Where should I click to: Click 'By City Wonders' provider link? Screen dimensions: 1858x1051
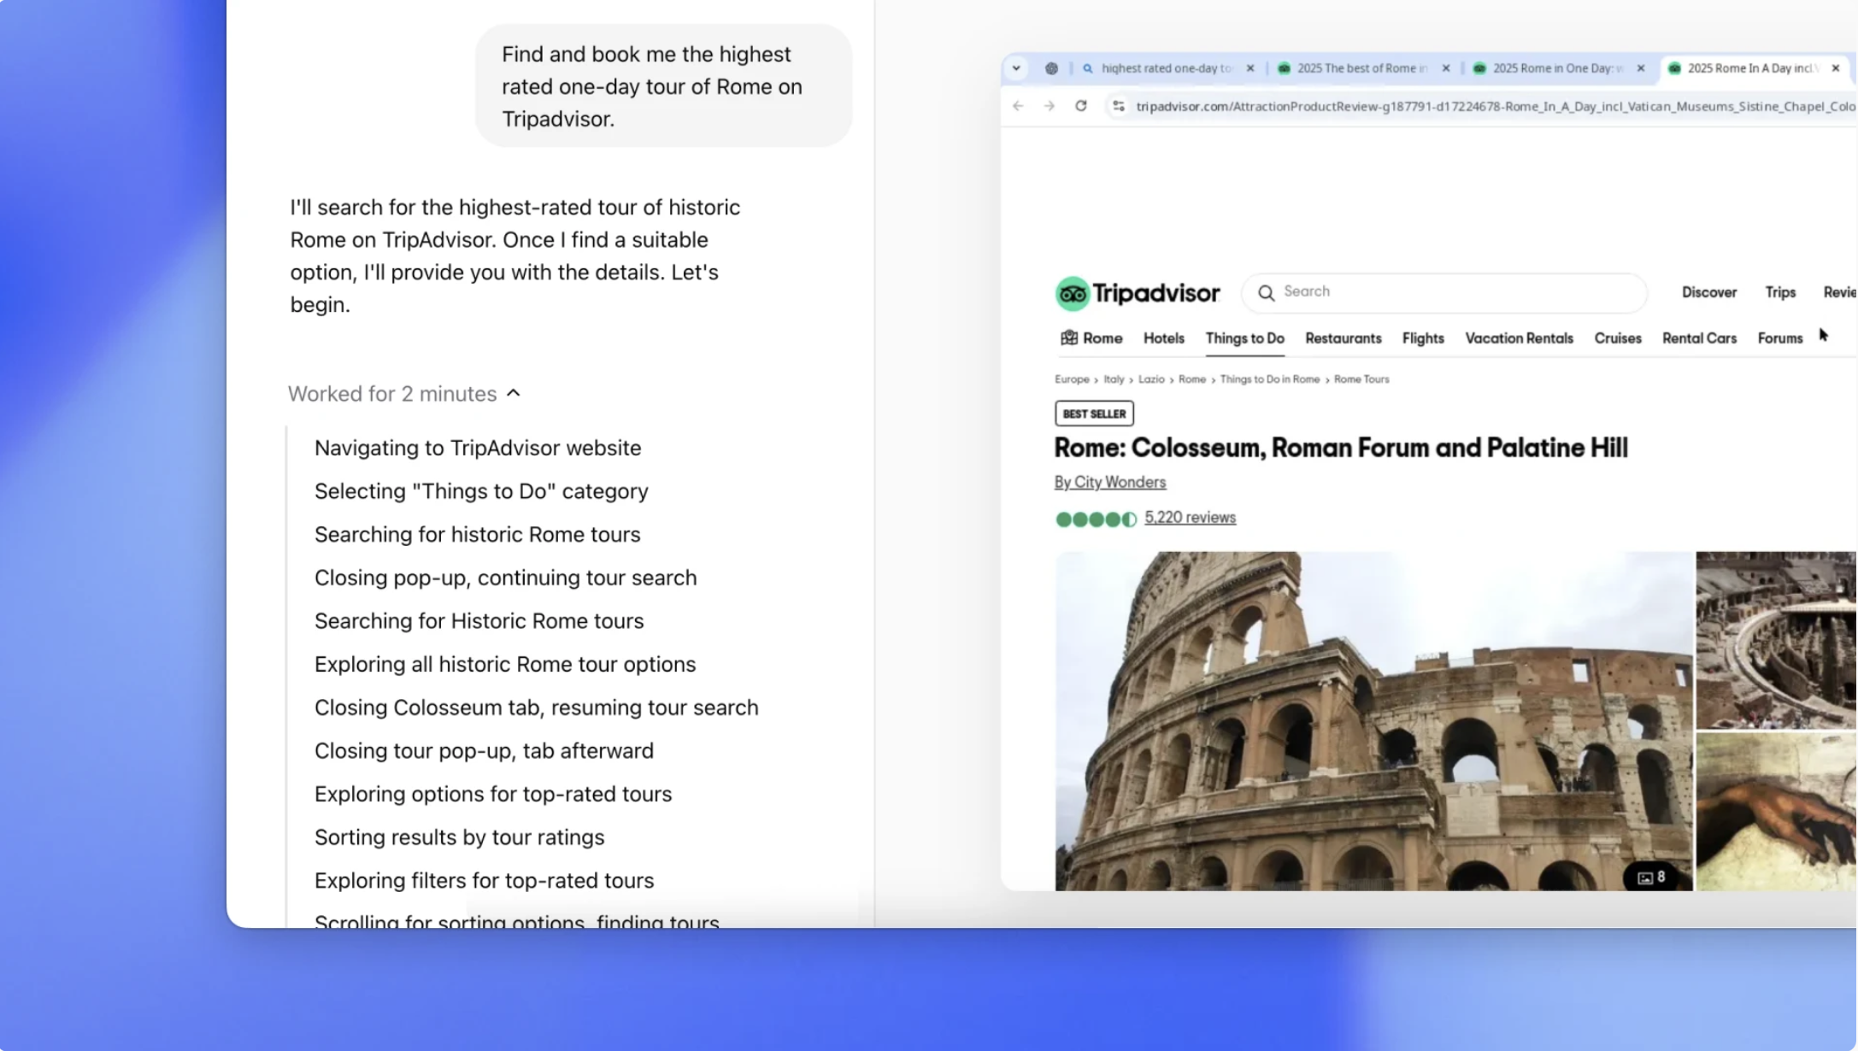point(1110,481)
